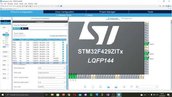Switch to Tools tab
The height and width of the screenshot is (97, 172).
pos(150,12)
